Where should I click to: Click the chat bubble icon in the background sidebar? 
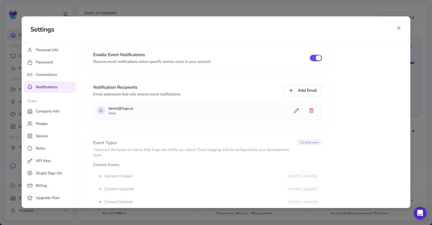point(13,166)
